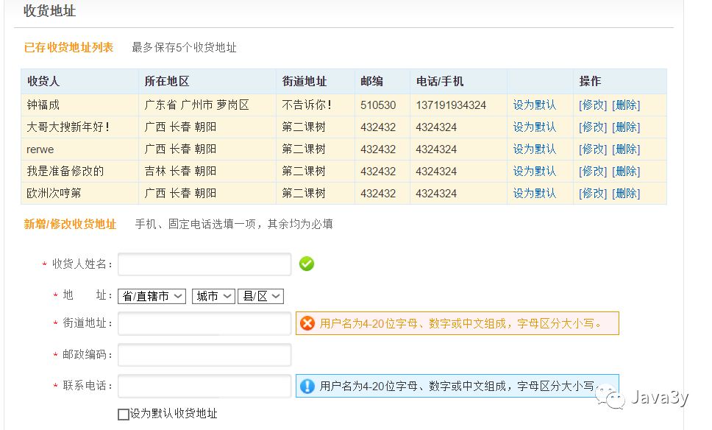Image resolution: width=712 pixels, height=430 pixels.
Task: Set 大哥大搜新年好 address as default
Action: (535, 127)
